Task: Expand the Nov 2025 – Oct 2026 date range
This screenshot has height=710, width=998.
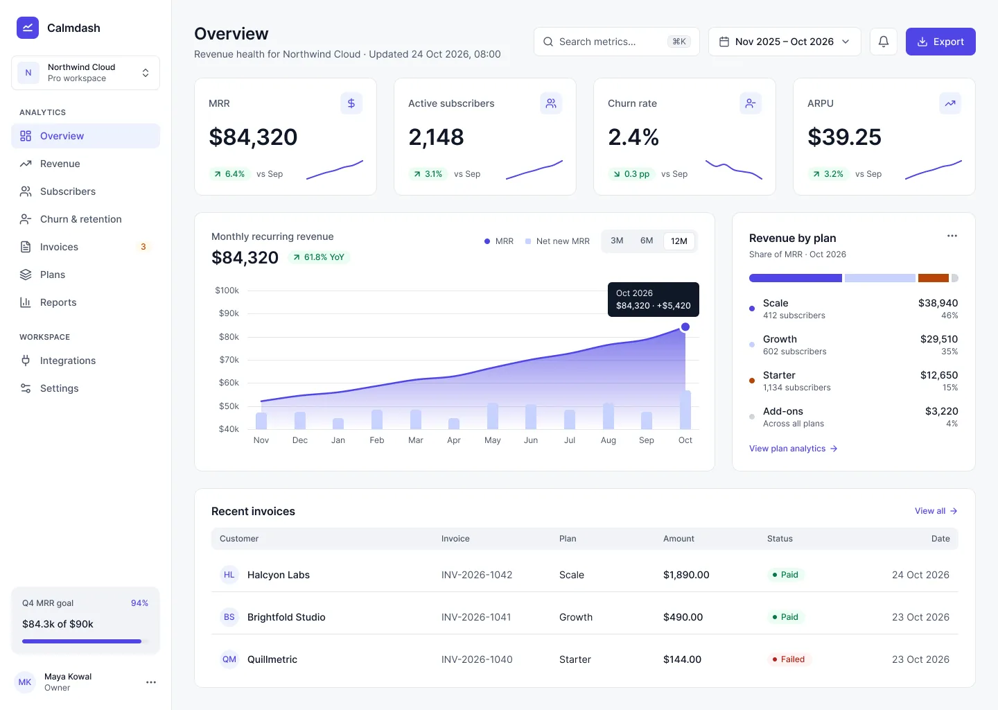Action: click(785, 42)
